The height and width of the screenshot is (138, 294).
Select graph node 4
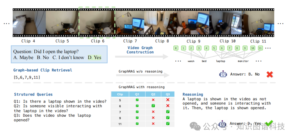[x=206, y=48]
